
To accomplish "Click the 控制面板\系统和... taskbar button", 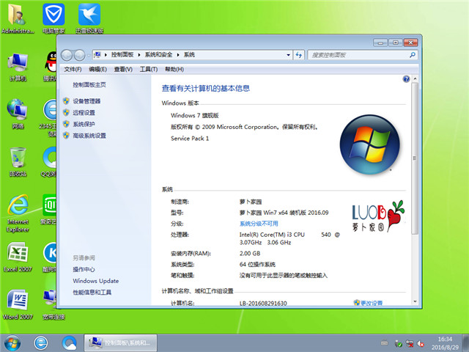I will [x=120, y=343].
